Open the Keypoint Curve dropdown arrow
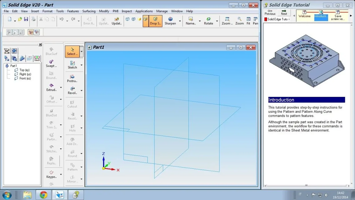 (61, 174)
